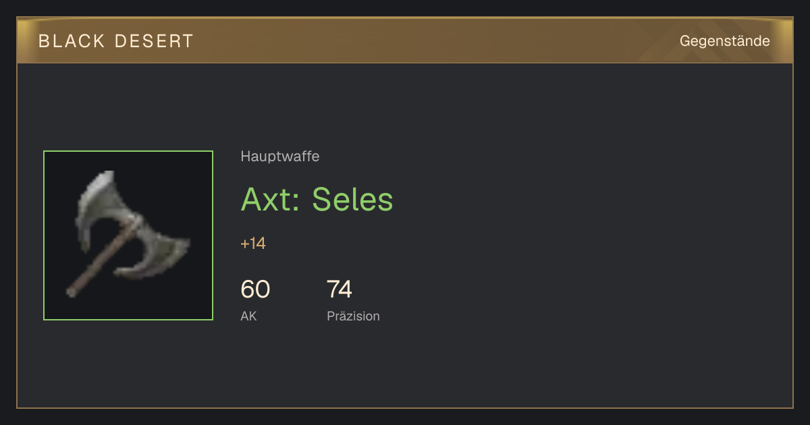The width and height of the screenshot is (810, 425).
Task: Click the AK stat label
Action: point(248,316)
